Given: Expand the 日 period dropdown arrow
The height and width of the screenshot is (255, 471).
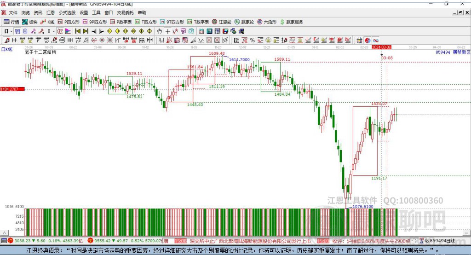Looking at the screenshot, I should click(x=11, y=31).
